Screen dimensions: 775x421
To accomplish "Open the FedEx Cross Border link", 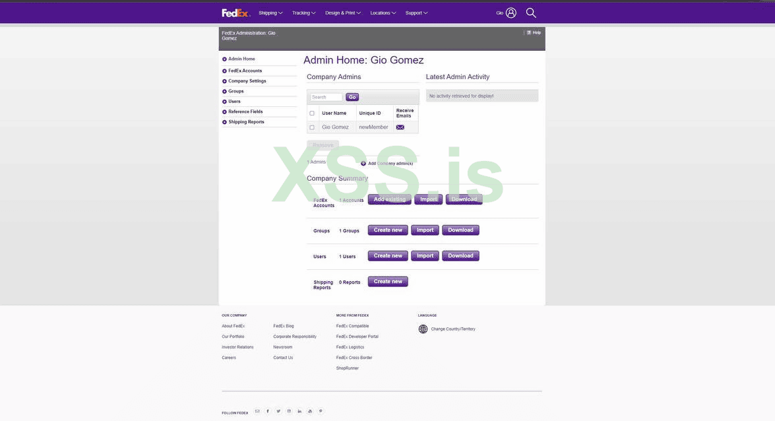I will coord(354,358).
